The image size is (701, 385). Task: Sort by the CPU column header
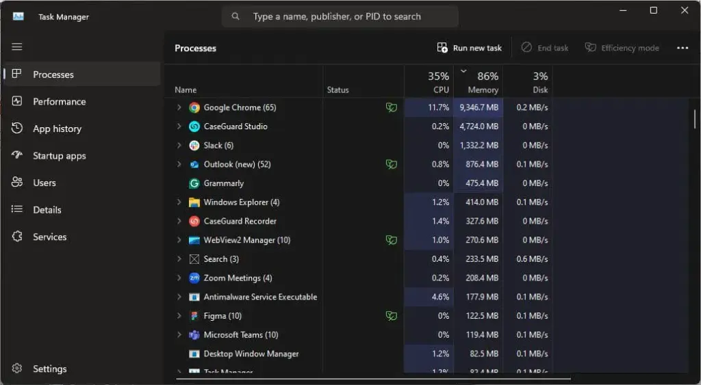tap(429, 81)
